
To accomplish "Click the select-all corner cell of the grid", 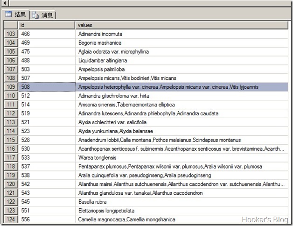I will point(10,25).
